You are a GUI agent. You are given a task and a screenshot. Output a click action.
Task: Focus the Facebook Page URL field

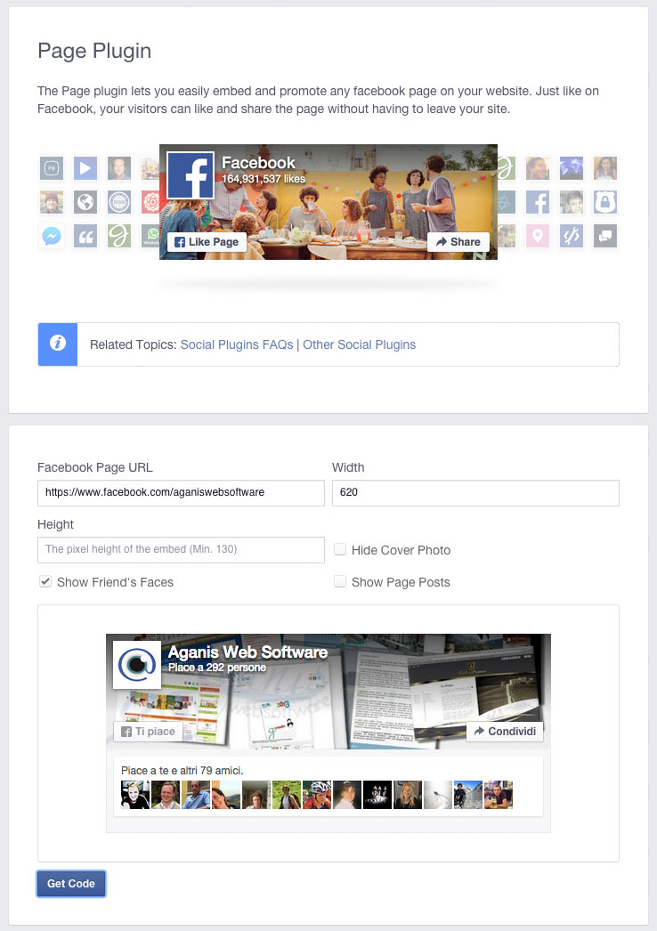(x=182, y=493)
